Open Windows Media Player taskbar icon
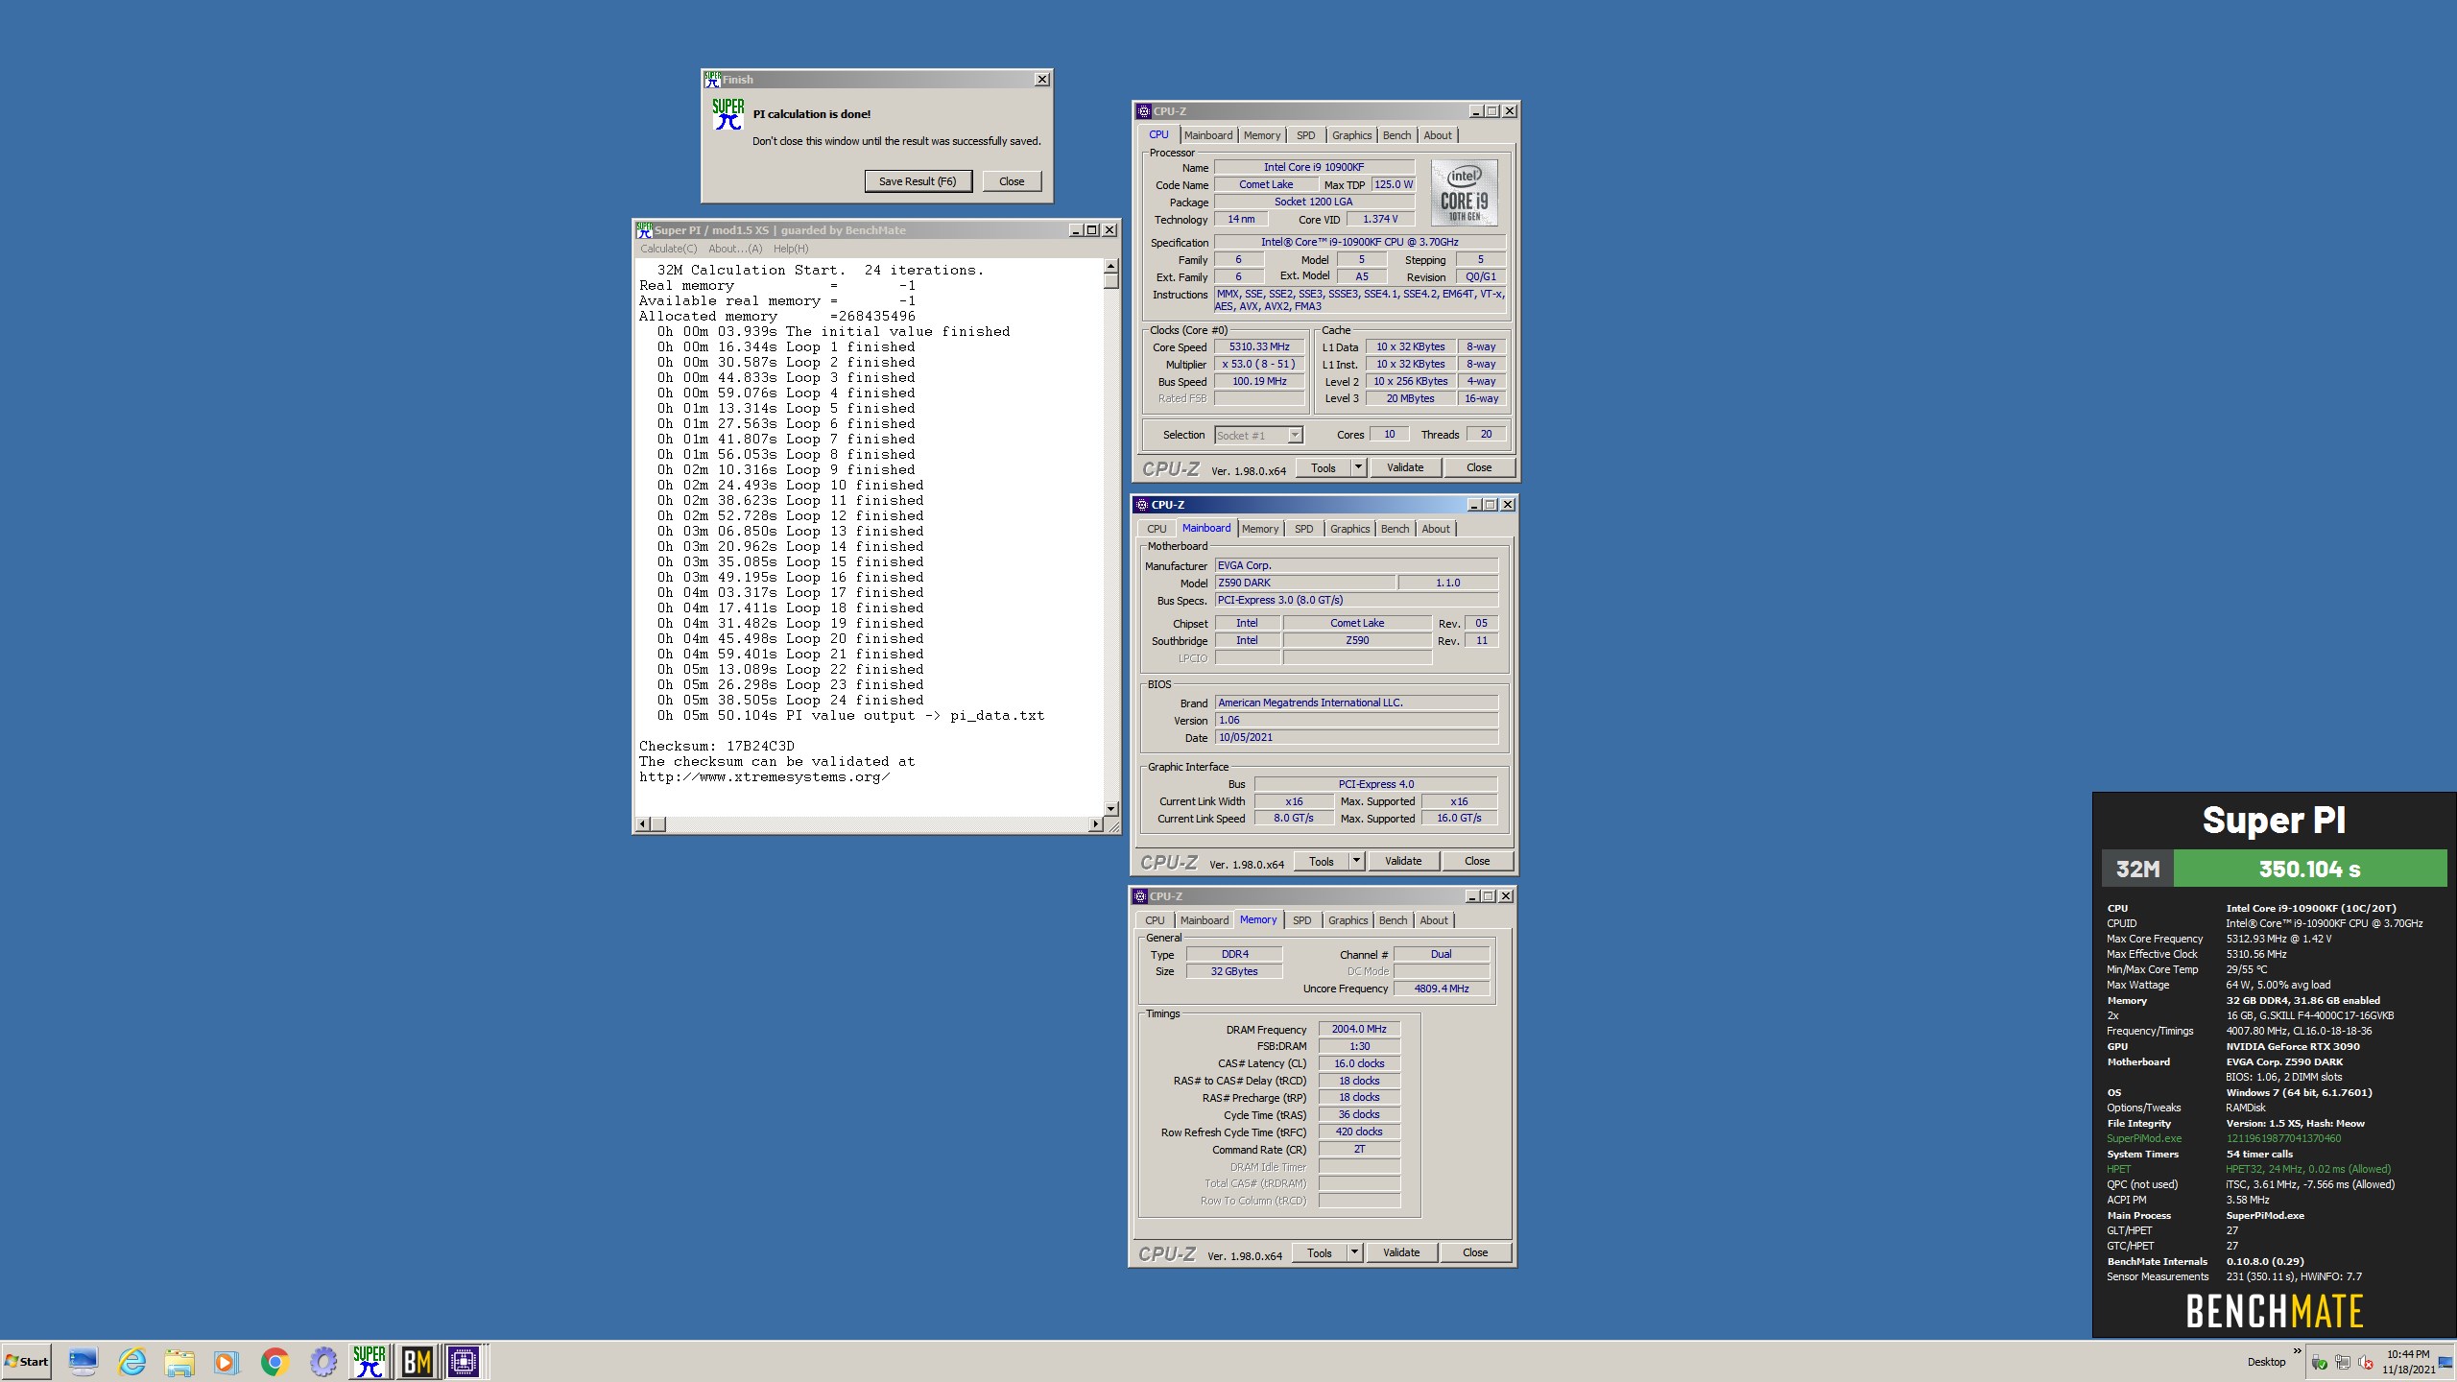2457x1382 pixels. [226, 1362]
